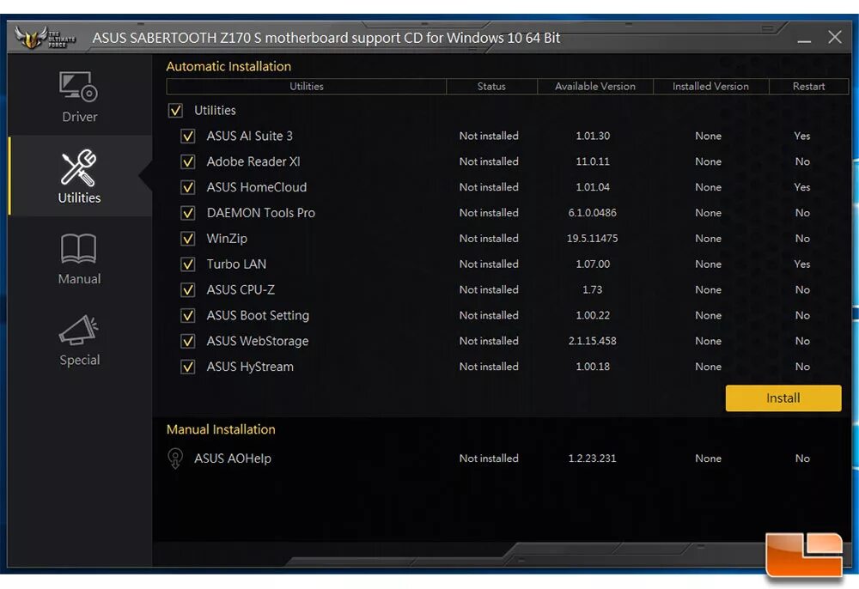This screenshot has height=589, width=859.
Task: Open the Manual book icon
Action: pyautogui.click(x=78, y=249)
